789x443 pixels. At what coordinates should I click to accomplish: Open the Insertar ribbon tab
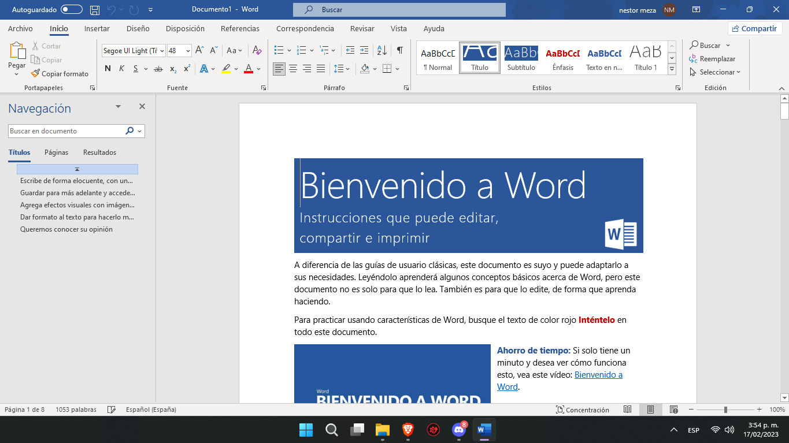97,28
